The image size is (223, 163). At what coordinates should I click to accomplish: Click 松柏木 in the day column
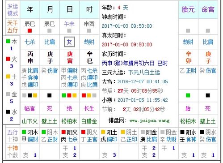(69, 121)
